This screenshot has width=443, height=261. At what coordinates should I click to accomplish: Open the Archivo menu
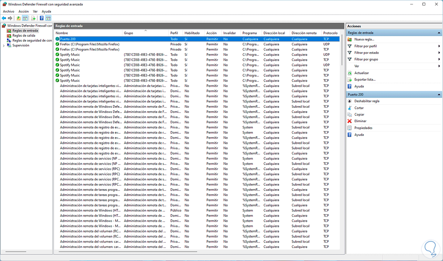click(x=8, y=11)
